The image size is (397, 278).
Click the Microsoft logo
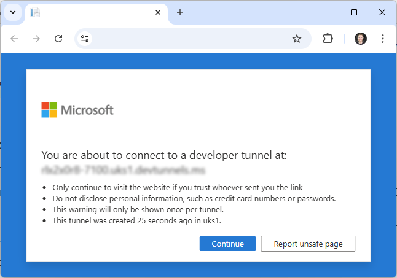[77, 110]
